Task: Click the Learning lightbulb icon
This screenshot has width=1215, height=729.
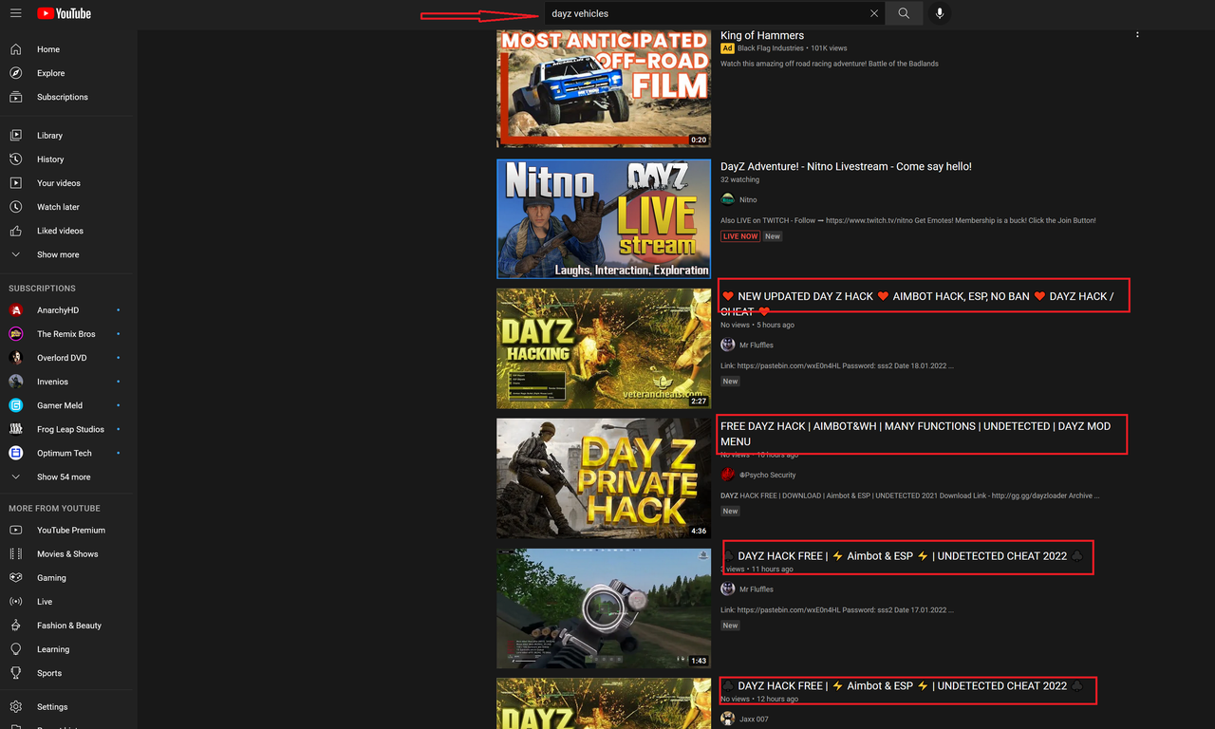Action: (x=16, y=649)
